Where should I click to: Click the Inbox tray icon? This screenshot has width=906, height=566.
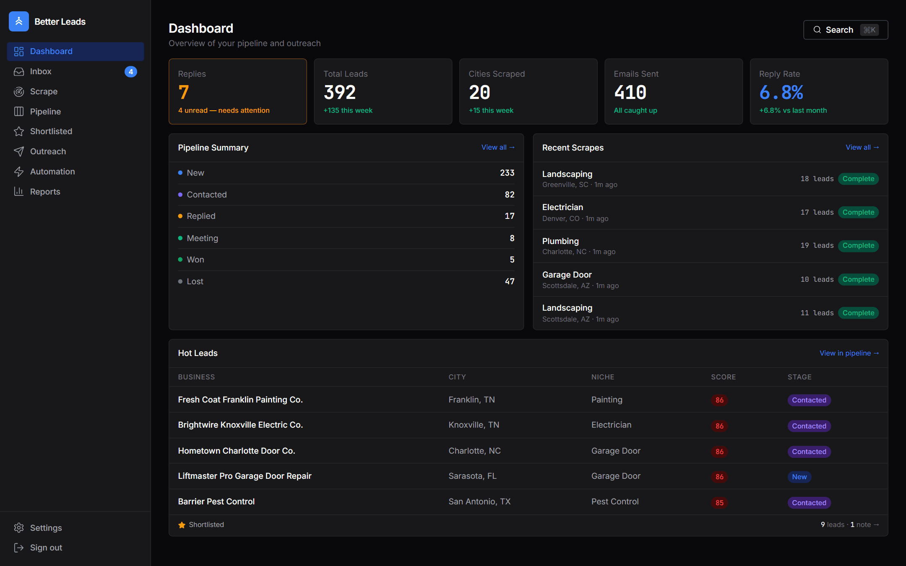coord(19,72)
